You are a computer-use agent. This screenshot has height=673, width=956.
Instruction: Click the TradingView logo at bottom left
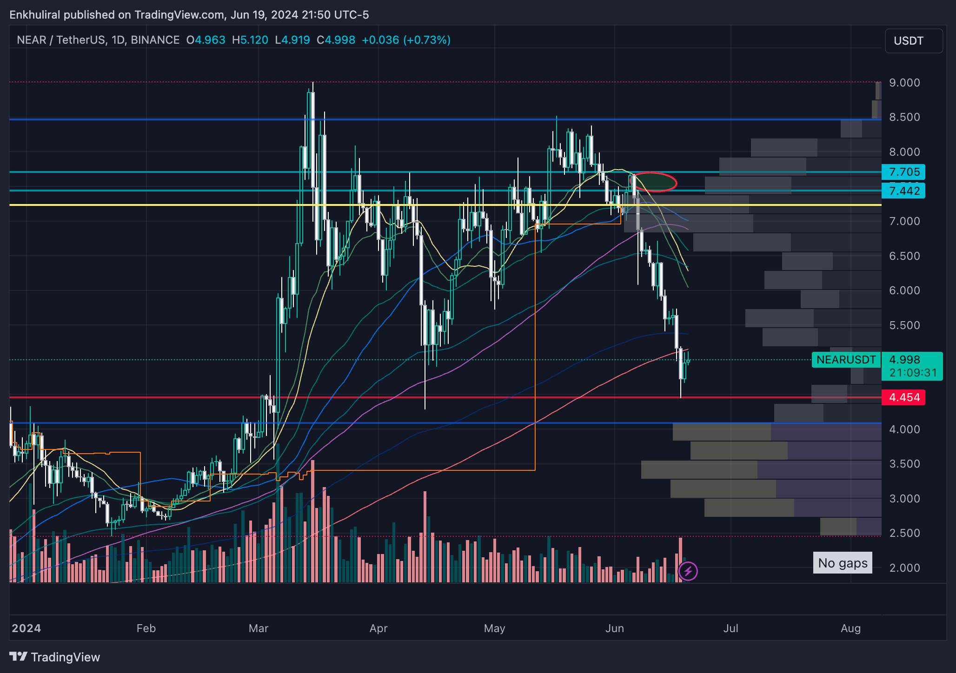55,657
